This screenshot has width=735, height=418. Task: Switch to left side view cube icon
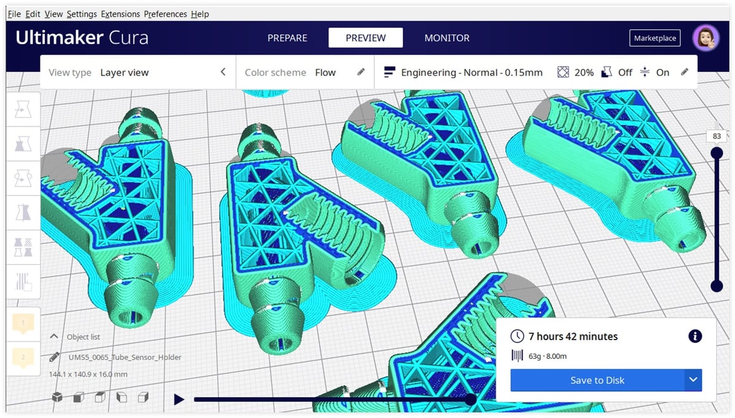tap(121, 398)
